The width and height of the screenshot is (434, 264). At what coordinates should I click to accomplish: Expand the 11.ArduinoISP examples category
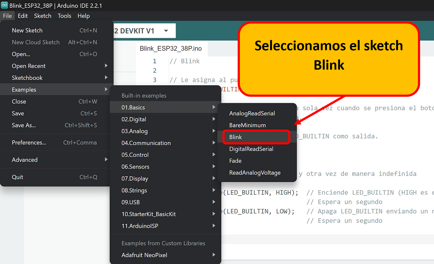pos(166,226)
